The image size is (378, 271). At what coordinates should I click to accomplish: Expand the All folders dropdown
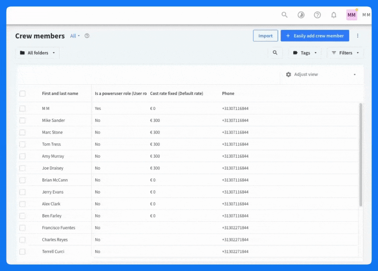38,53
